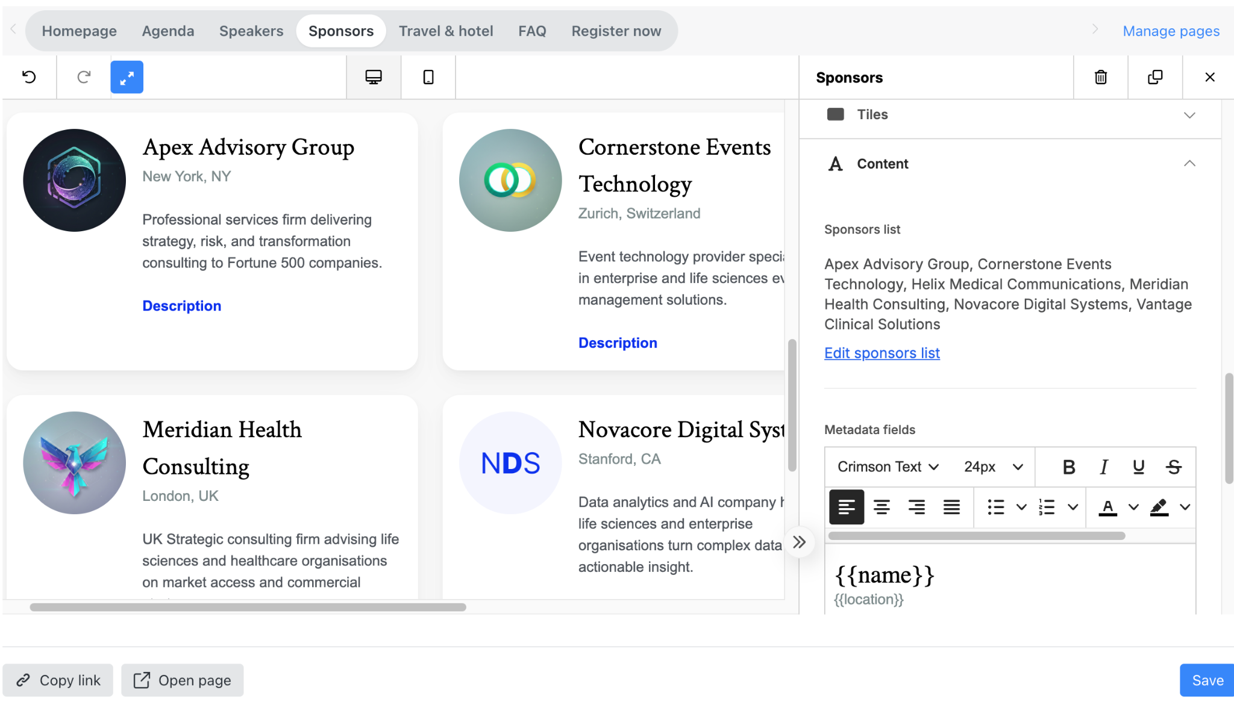Open Cornerstone Events Technology Description link
The image size is (1234, 705).
(618, 343)
